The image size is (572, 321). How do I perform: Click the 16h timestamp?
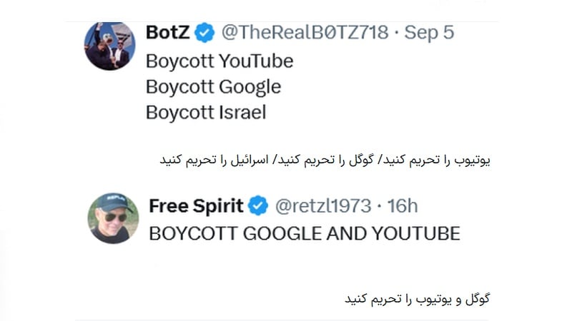(x=402, y=206)
